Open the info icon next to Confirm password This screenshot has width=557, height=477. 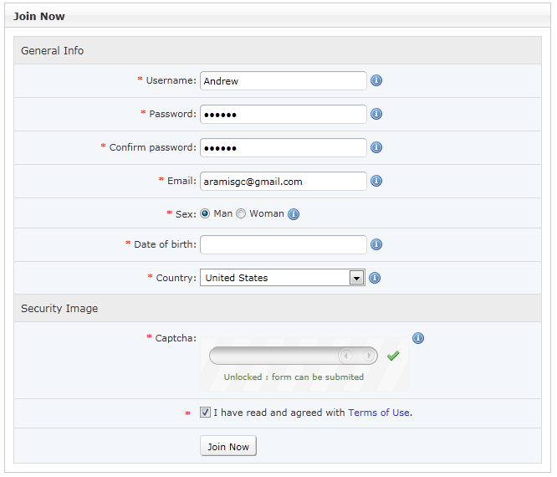[376, 147]
